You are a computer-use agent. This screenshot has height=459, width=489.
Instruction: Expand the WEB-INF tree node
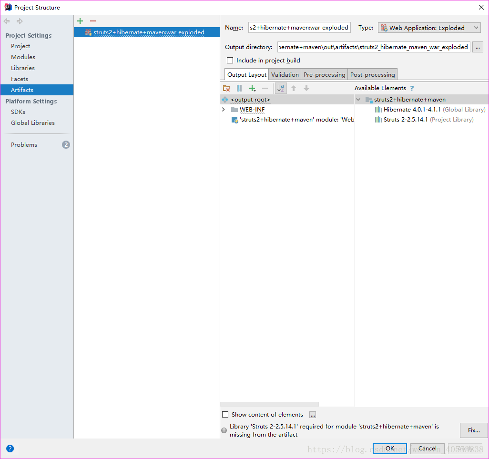(224, 110)
